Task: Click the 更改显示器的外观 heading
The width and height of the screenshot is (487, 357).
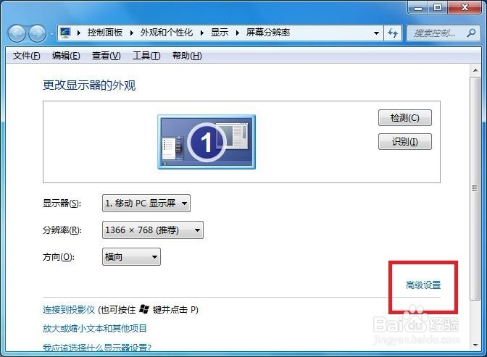Action: (89, 85)
